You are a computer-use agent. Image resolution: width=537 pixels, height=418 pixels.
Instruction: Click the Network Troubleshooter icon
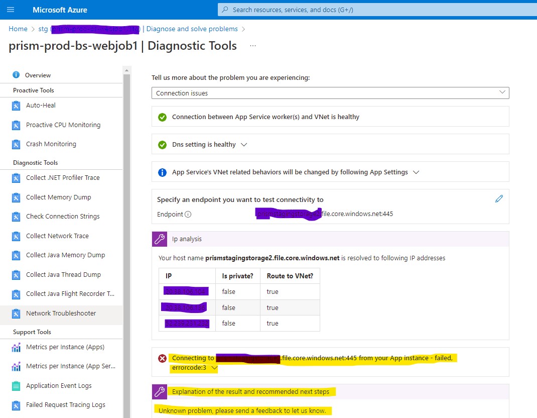coord(16,314)
